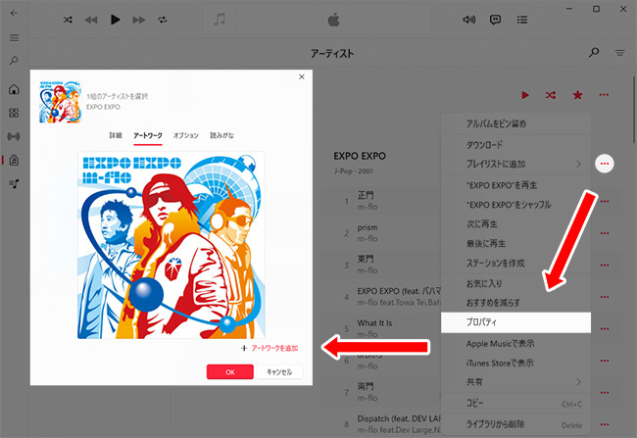
Task: Open more options for 東門 track
Action: click(x=605, y=265)
